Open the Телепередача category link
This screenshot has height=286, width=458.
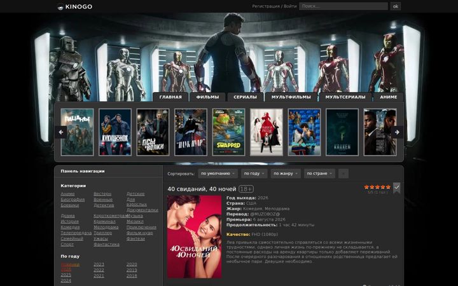(x=76, y=233)
